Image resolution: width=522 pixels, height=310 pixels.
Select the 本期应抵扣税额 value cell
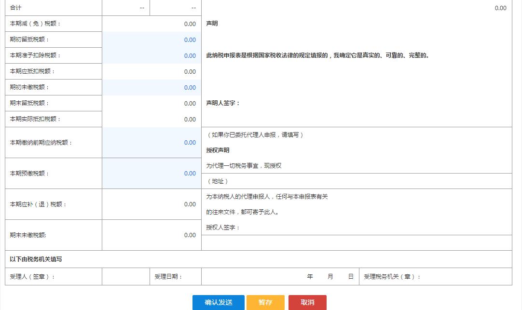151,72
